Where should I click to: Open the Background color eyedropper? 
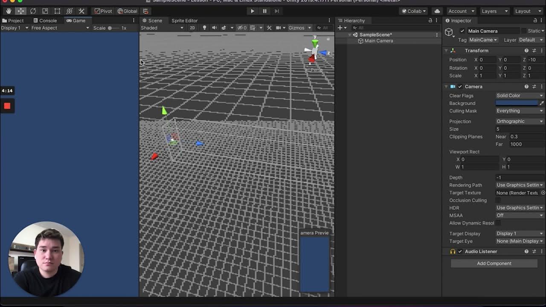point(542,103)
